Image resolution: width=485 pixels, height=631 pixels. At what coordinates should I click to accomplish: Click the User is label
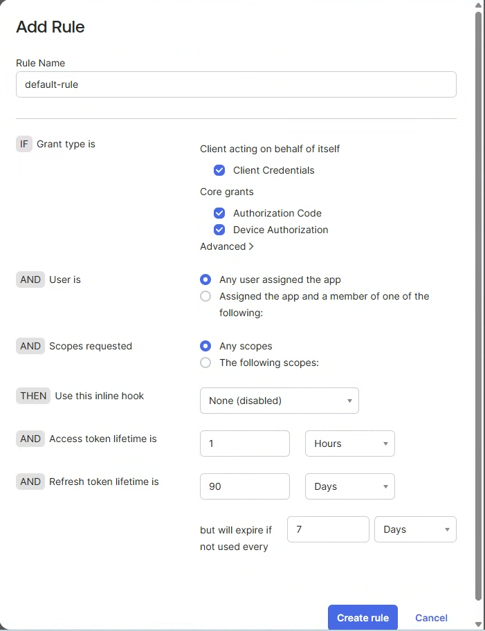(65, 280)
